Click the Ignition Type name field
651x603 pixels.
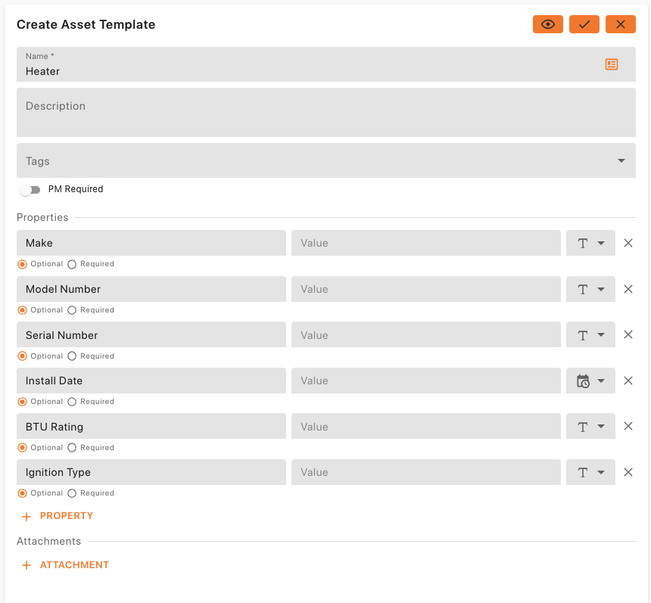tap(151, 472)
